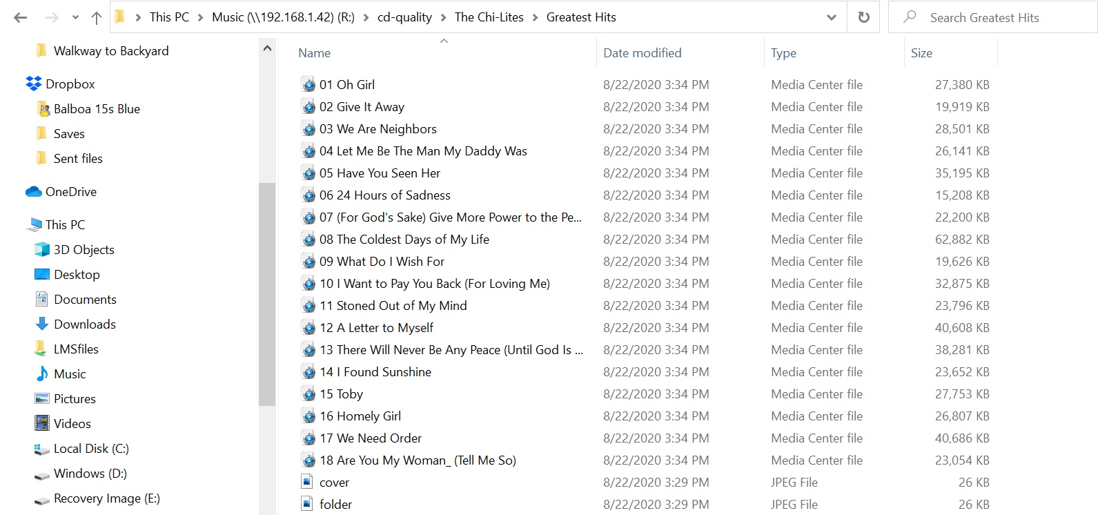Viewport: 1107px width, 515px height.
Task: Select OneDrive in navigation pane
Action: coord(70,192)
